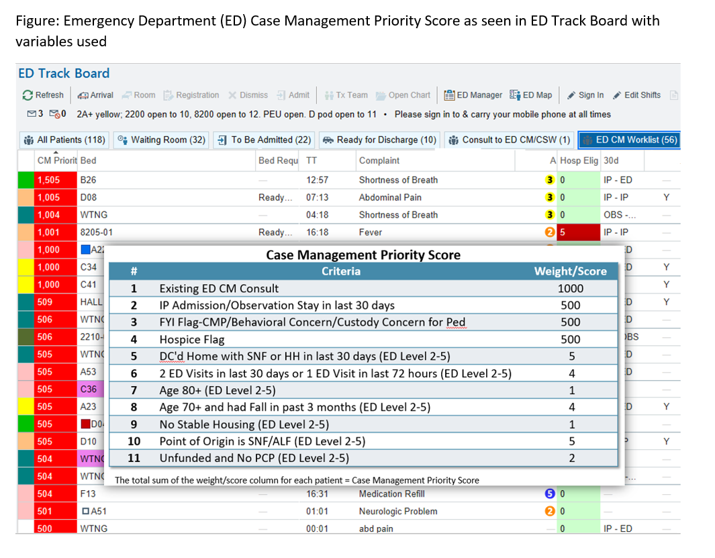Click the Sign In pencil icon

572,95
